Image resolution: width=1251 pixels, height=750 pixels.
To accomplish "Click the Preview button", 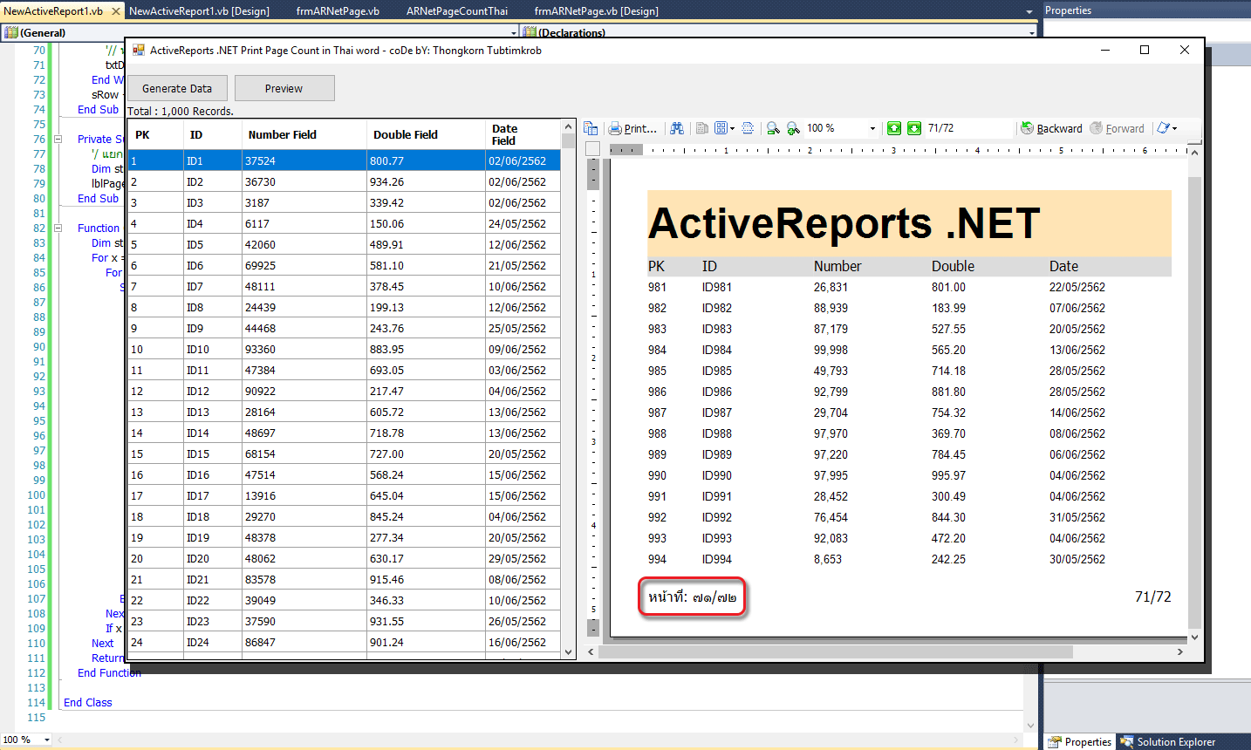I will click(284, 88).
